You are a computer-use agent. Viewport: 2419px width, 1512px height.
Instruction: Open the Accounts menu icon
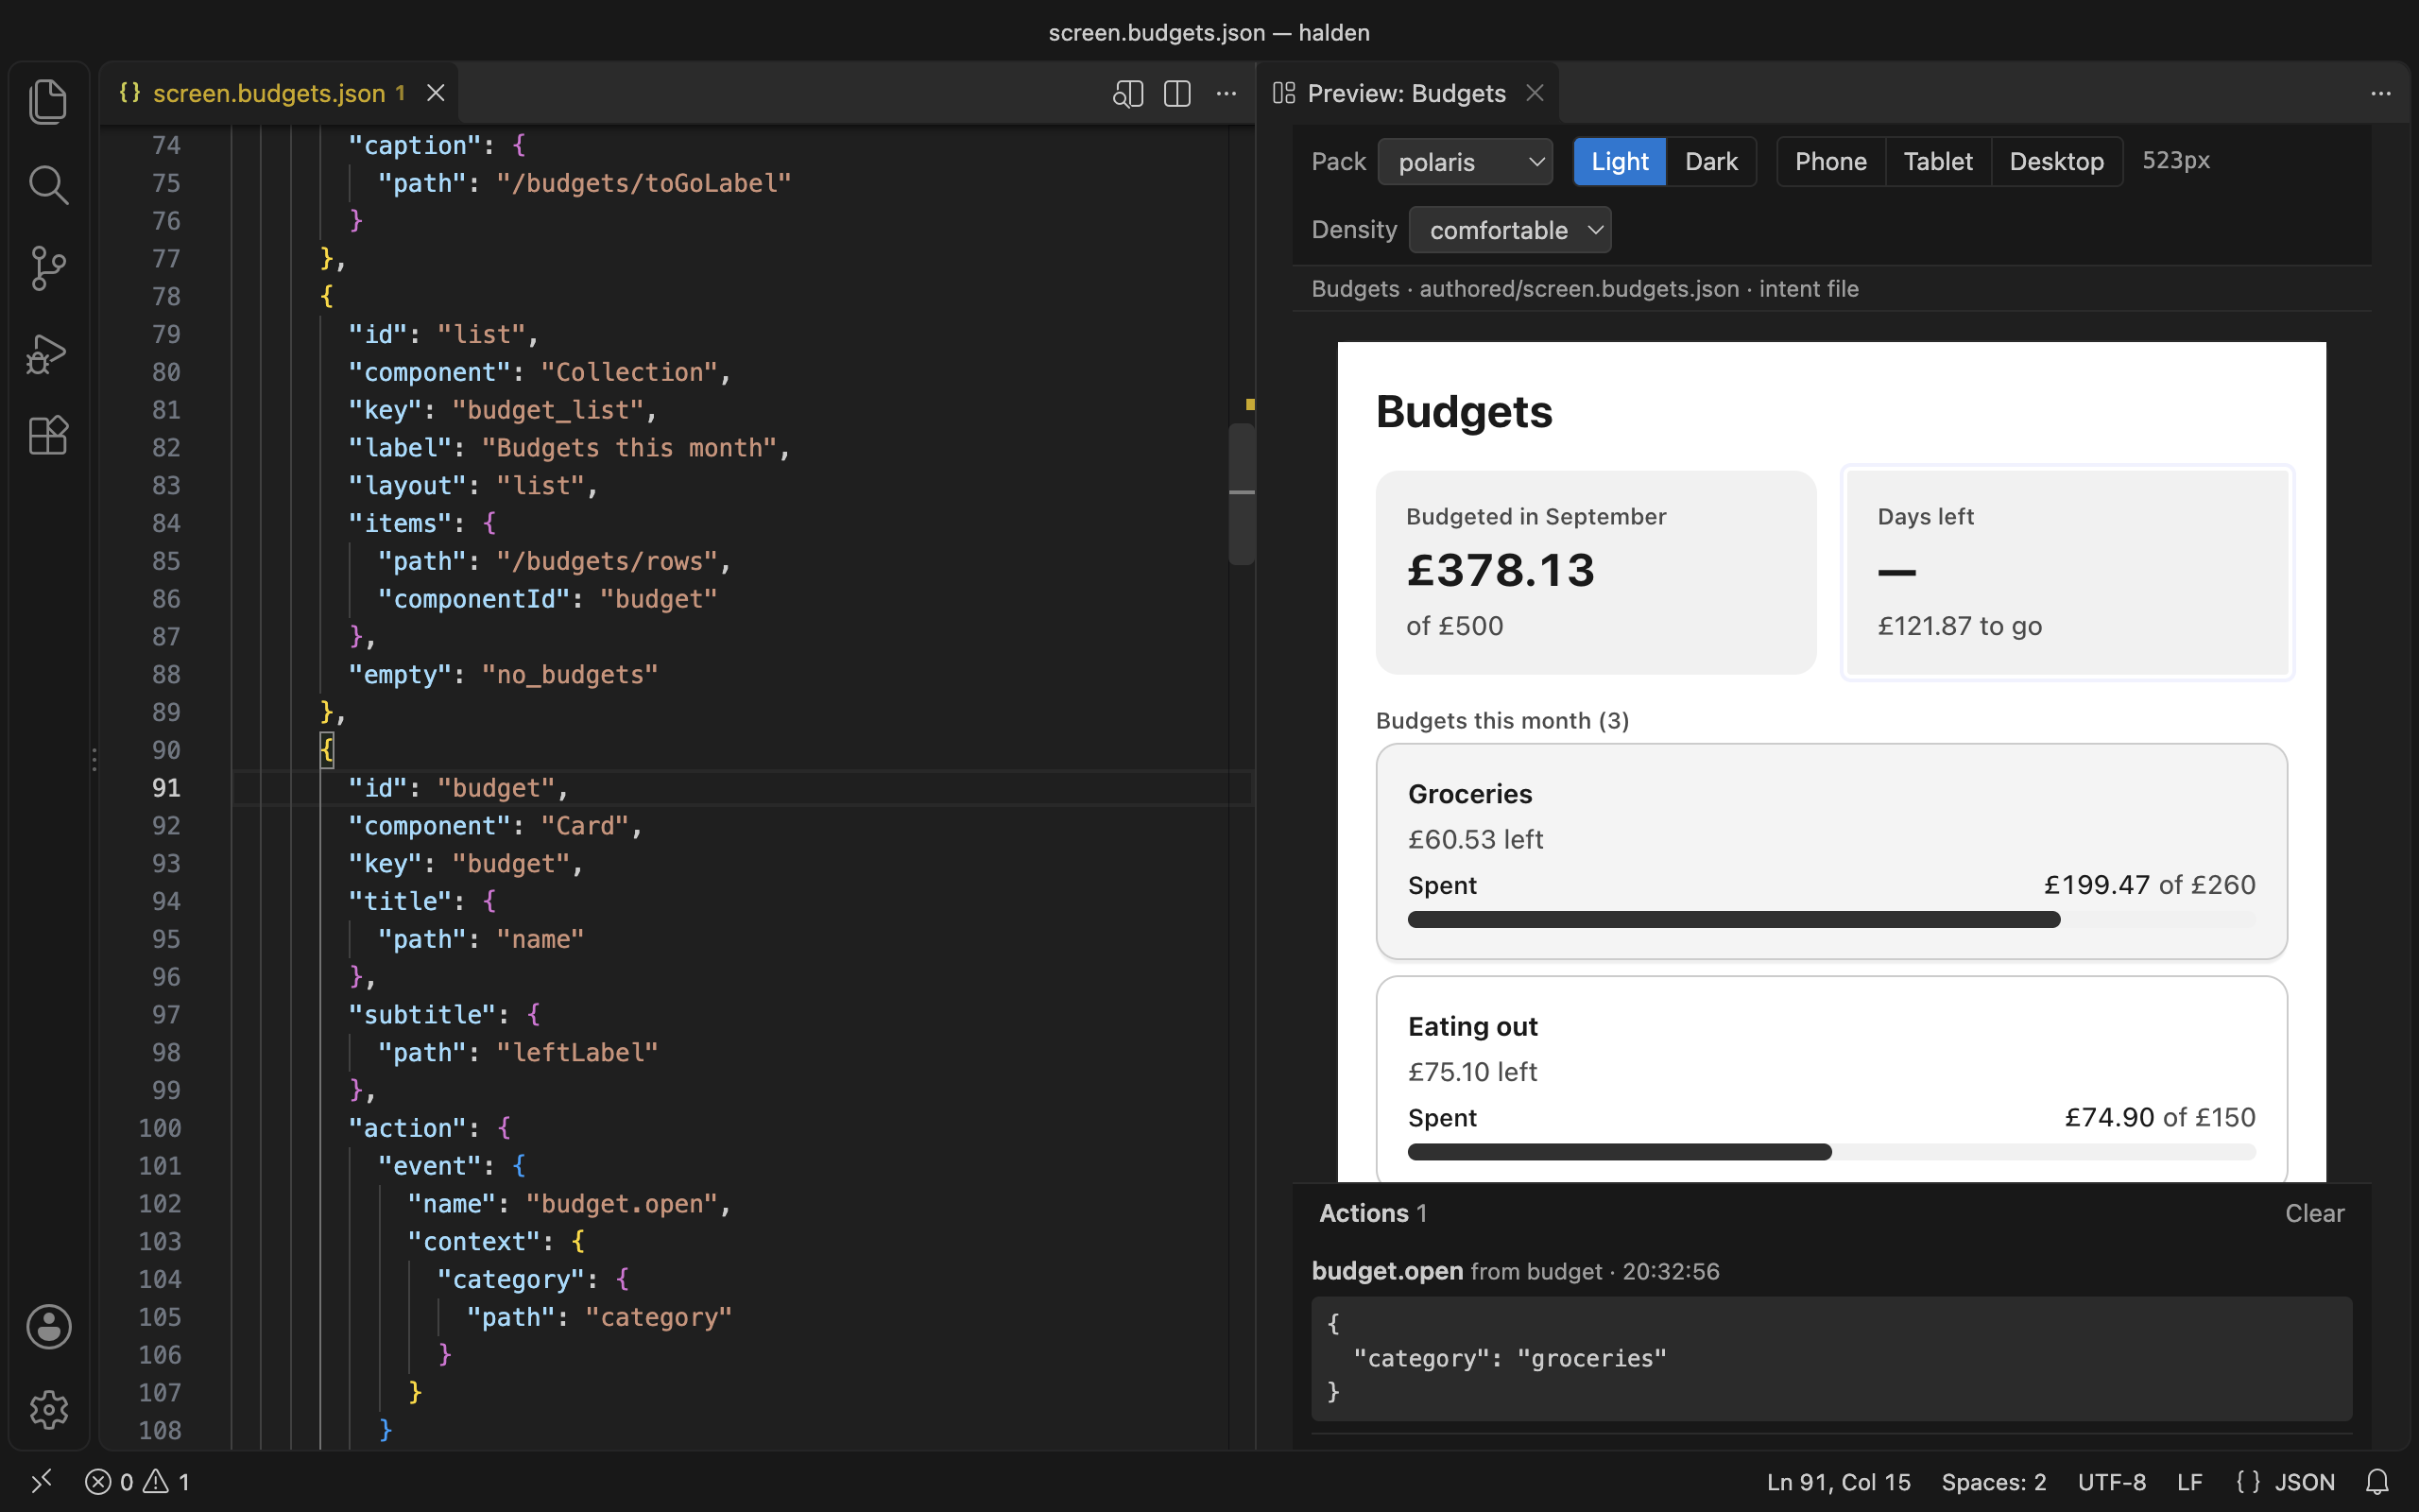[x=48, y=1327]
